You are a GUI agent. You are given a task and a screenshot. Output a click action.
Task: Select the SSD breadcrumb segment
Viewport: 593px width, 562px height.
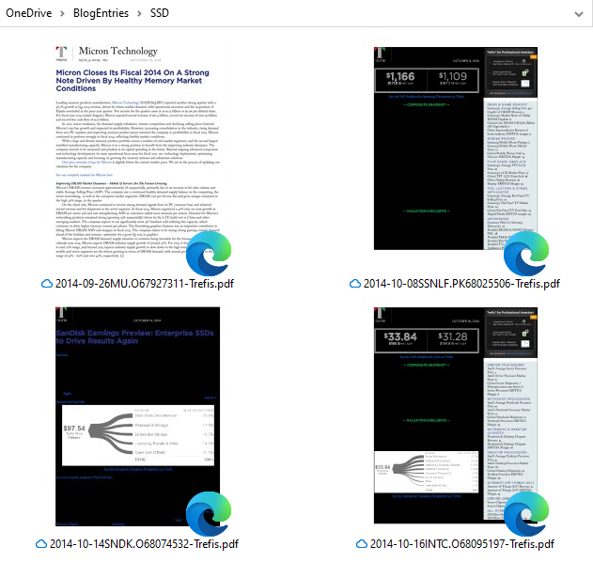(x=160, y=13)
